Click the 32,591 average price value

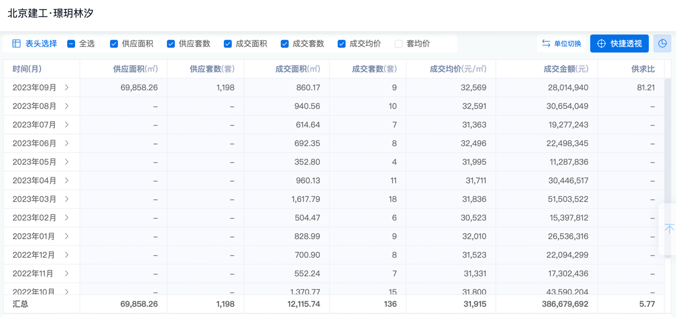coord(473,106)
